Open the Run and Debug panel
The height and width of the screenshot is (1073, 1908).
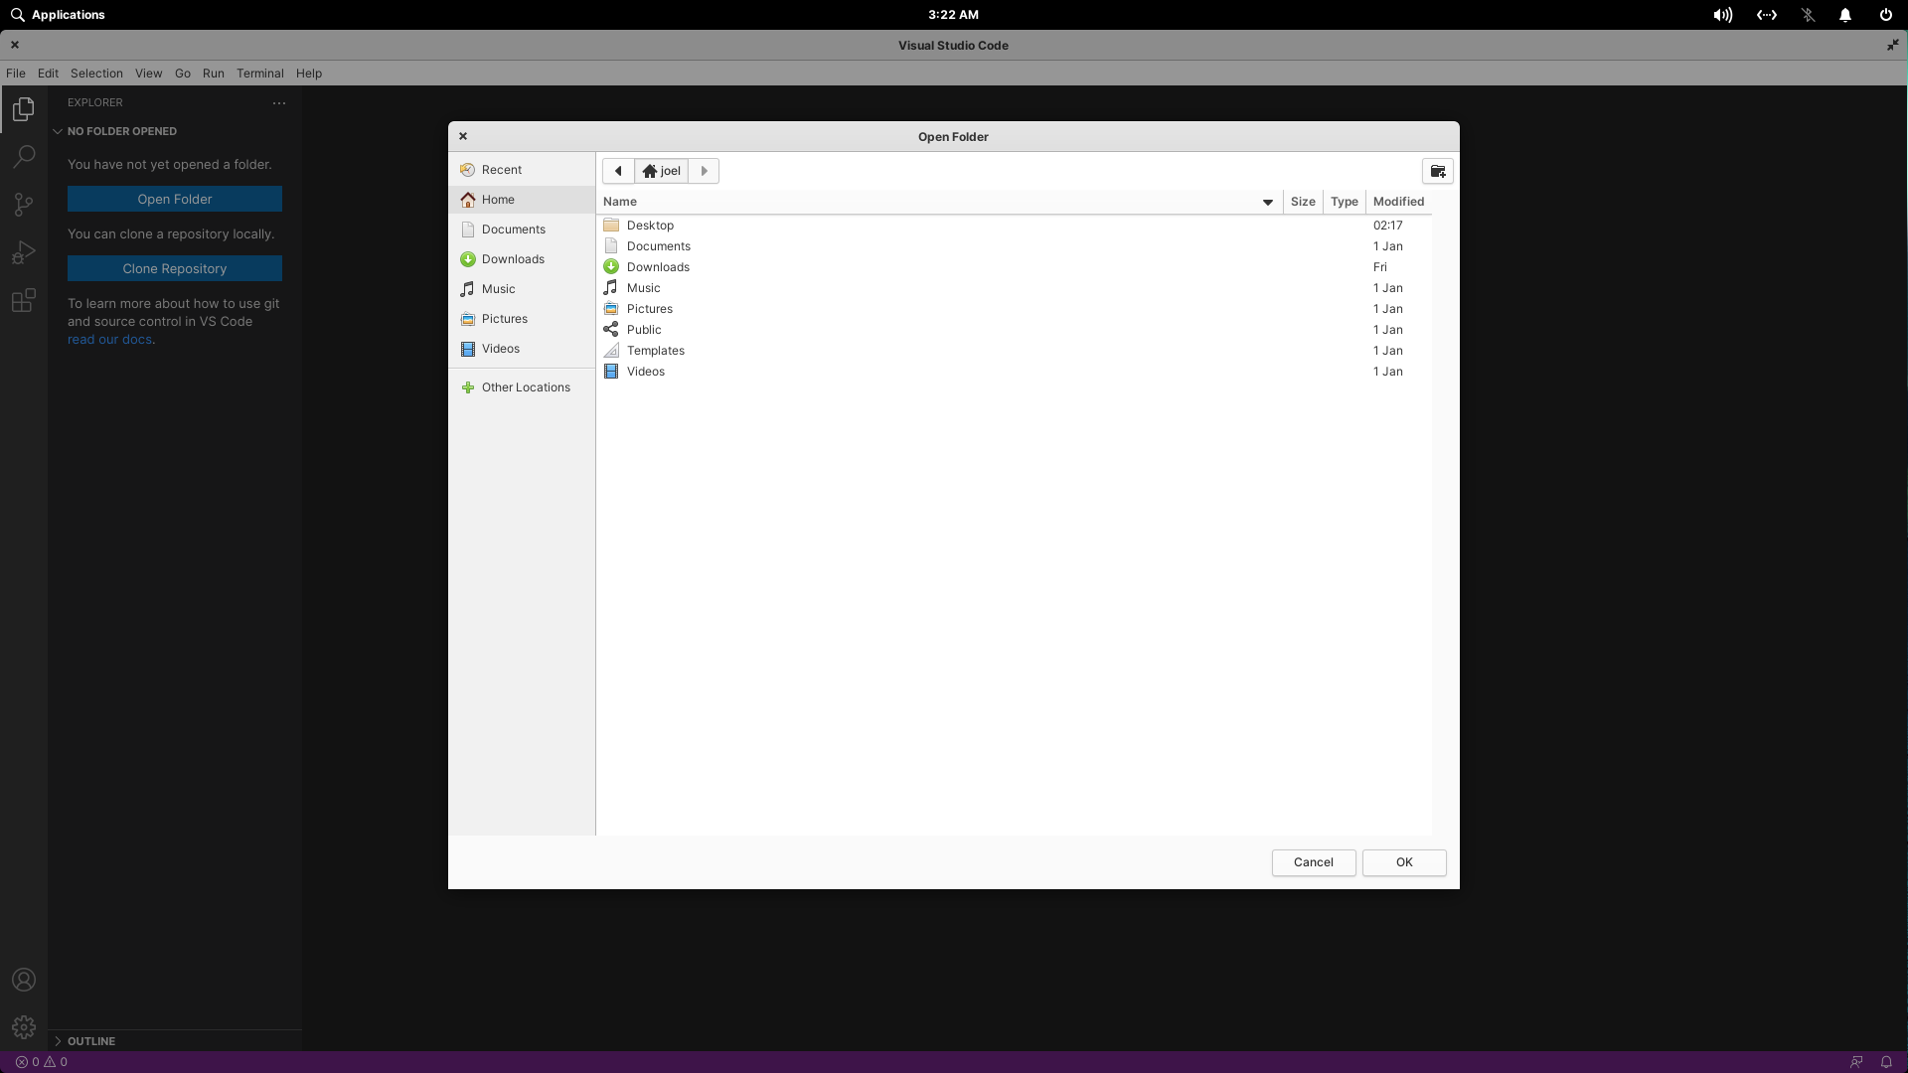[x=23, y=251]
